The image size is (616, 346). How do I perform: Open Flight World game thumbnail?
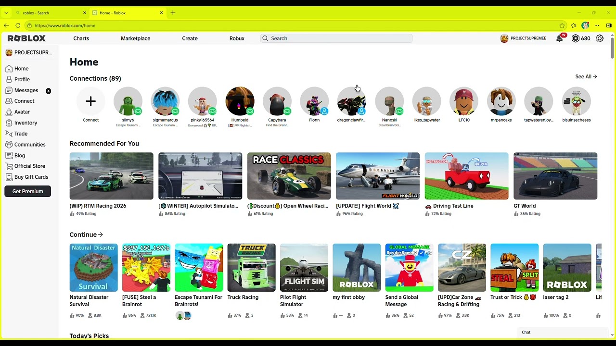[x=378, y=176]
